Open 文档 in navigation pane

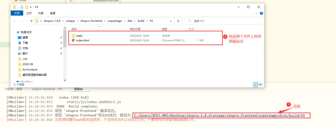click(25, 48)
